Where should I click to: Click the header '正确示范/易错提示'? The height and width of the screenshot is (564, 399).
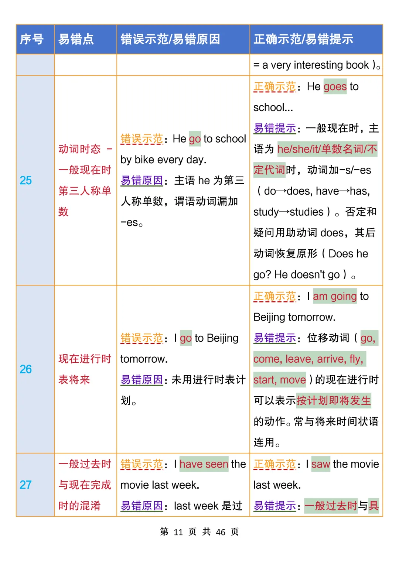pyautogui.click(x=316, y=39)
